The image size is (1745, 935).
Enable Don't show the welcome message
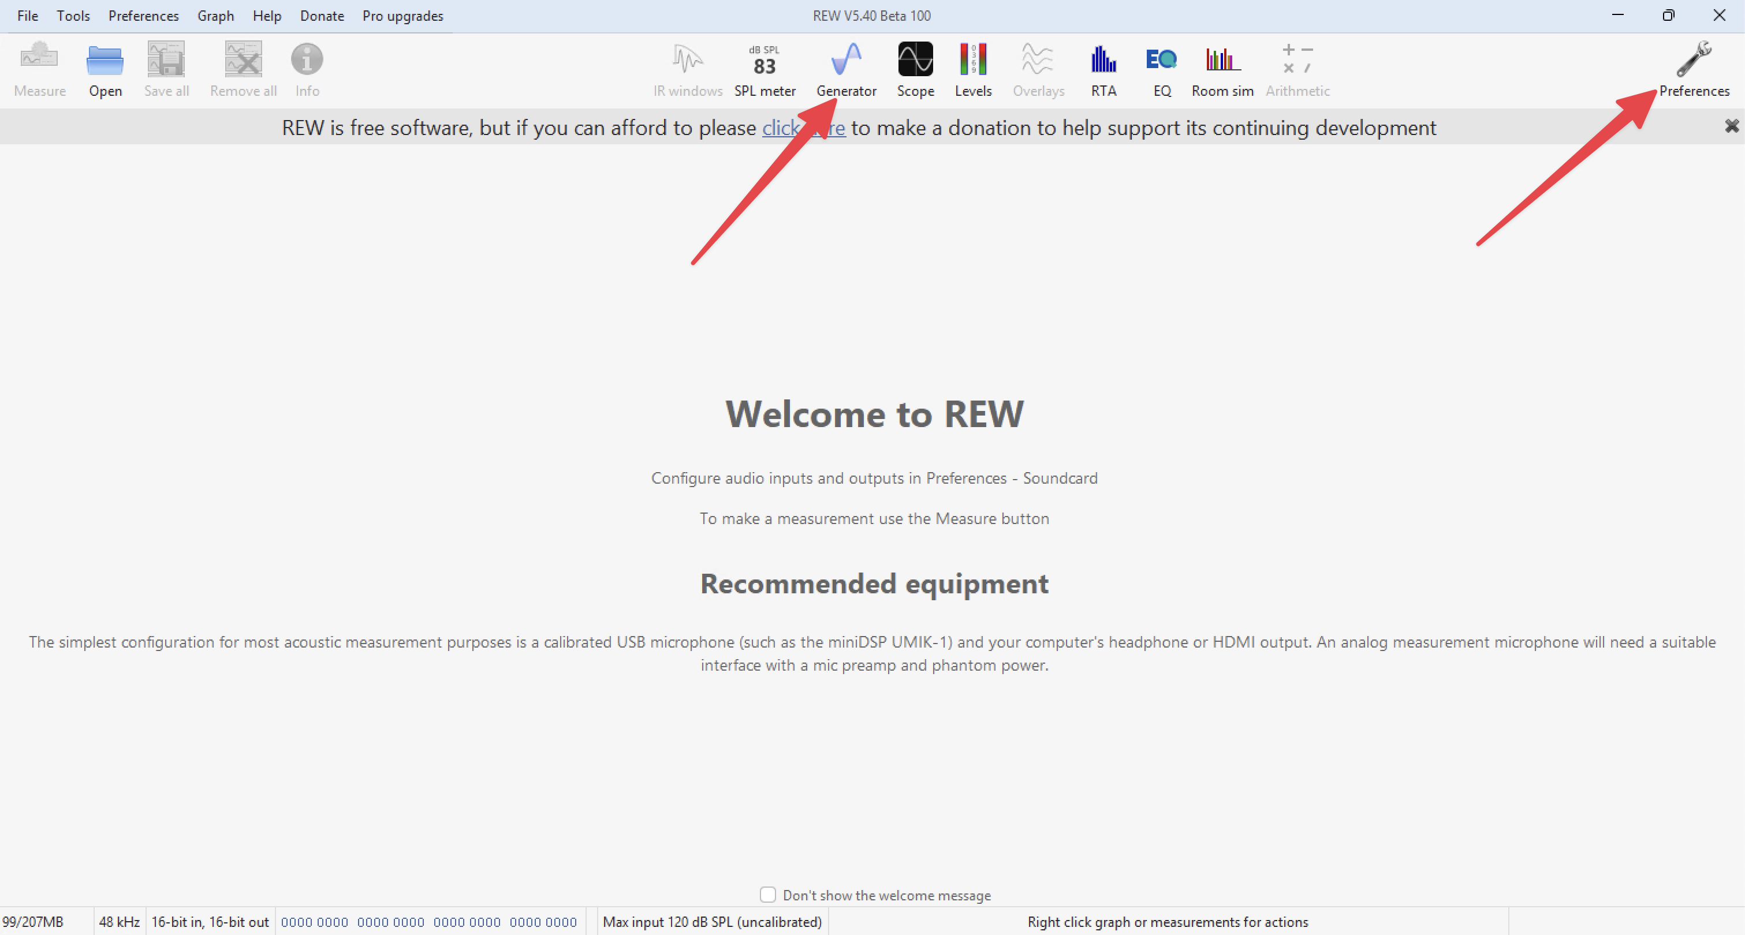click(767, 895)
